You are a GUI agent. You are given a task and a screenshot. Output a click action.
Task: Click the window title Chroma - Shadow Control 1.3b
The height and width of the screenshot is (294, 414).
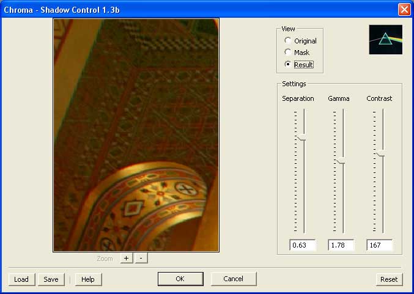[x=62, y=10]
